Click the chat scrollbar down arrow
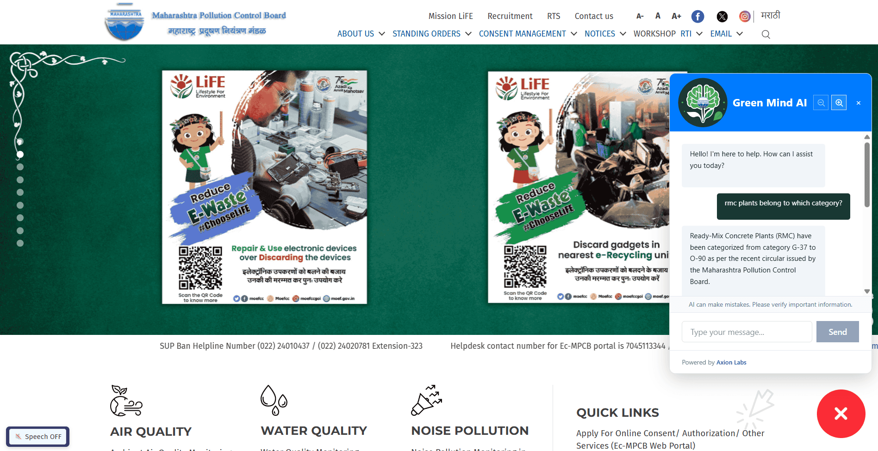Image resolution: width=878 pixels, height=451 pixels. pyautogui.click(x=867, y=291)
